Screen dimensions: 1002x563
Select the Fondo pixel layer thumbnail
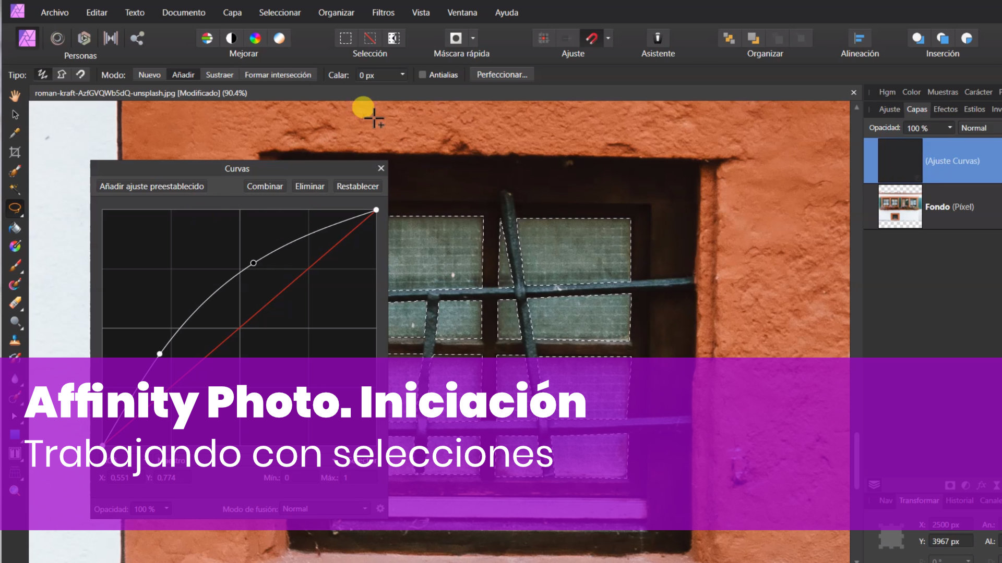click(x=900, y=206)
